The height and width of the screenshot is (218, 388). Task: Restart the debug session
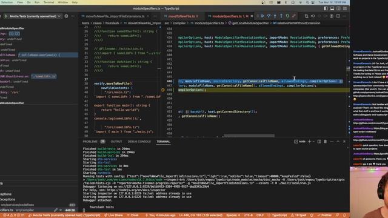[x=287, y=16]
